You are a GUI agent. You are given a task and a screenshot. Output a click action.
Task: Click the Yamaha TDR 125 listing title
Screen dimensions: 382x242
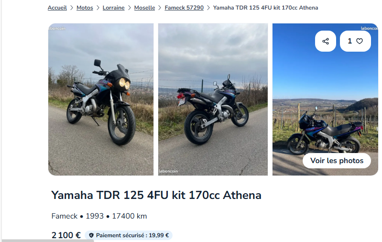[x=156, y=195]
